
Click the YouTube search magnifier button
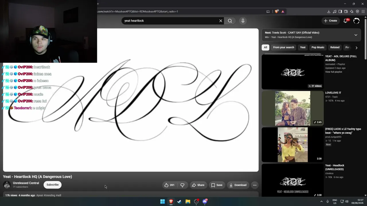pyautogui.click(x=230, y=21)
